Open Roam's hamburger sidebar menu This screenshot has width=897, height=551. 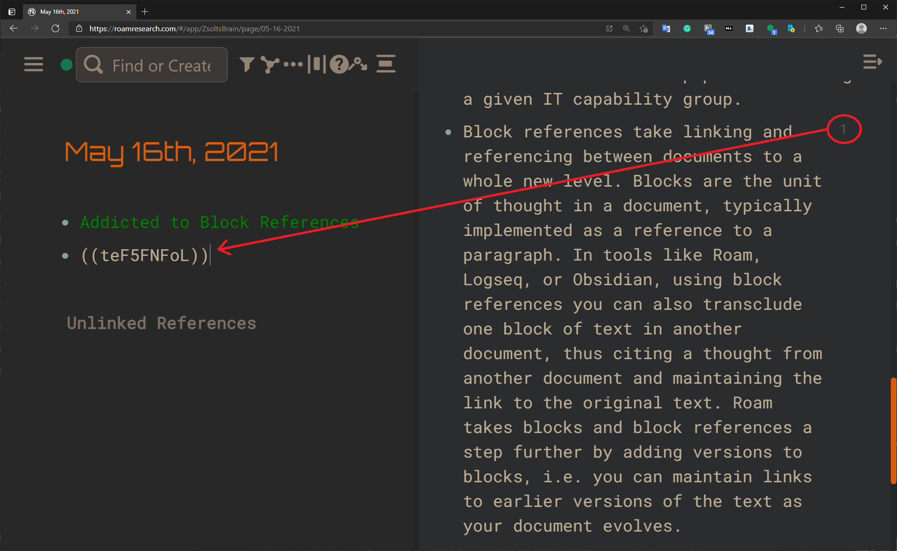click(33, 64)
